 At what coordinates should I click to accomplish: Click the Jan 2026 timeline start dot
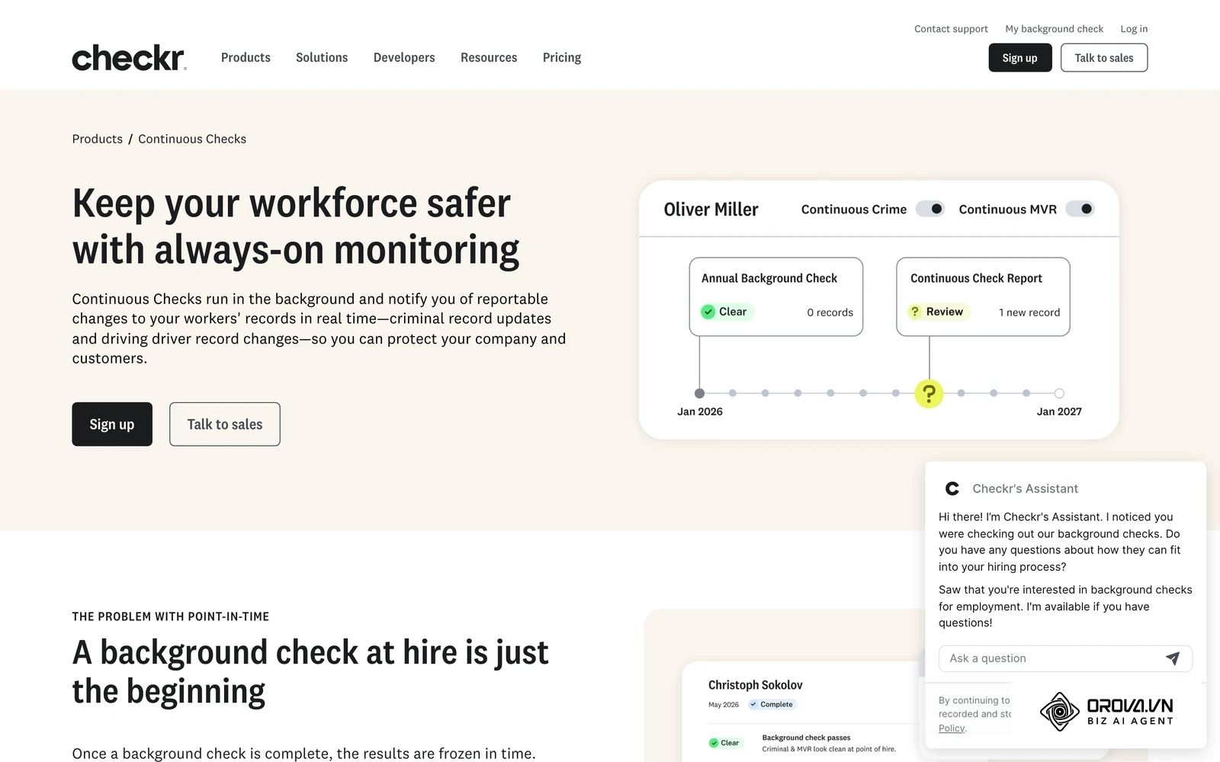(x=699, y=393)
